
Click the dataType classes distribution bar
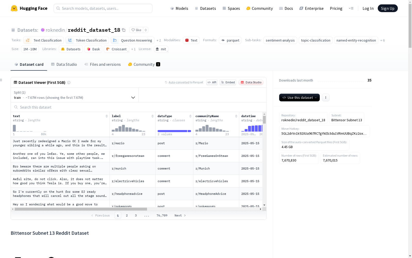[174, 131]
